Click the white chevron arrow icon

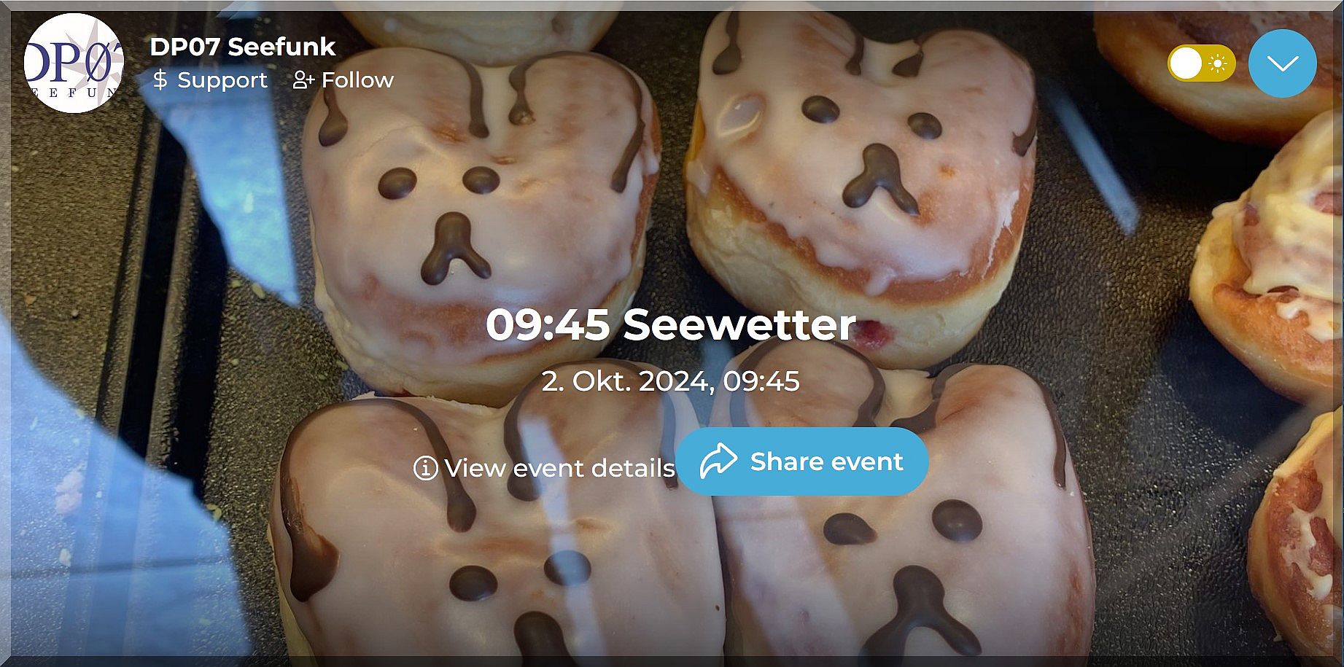pos(1282,64)
